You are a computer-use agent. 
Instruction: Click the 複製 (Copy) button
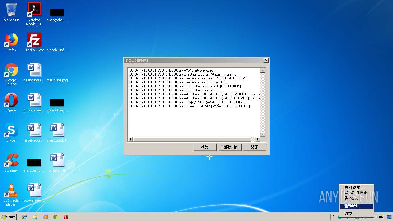click(205, 147)
